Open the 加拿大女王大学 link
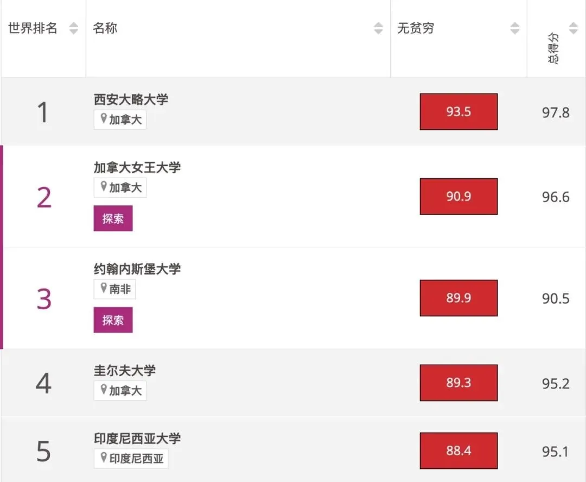 point(137,167)
